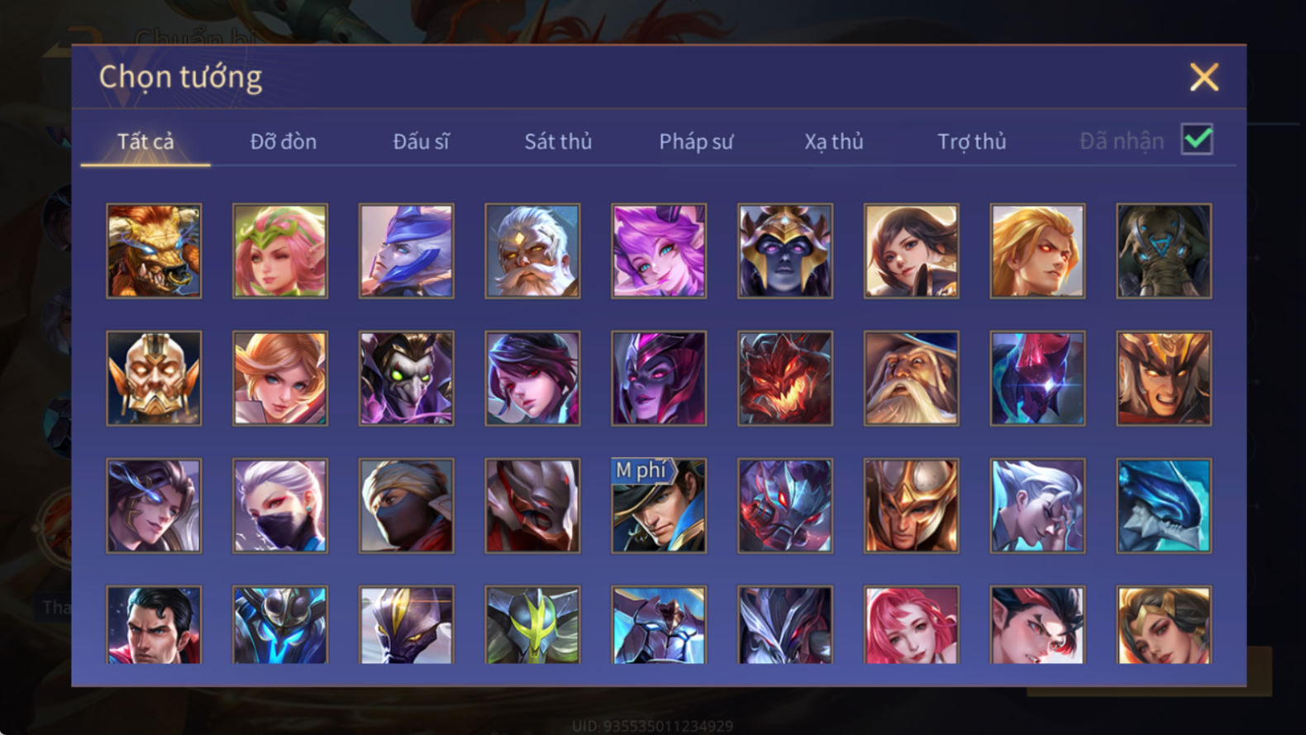Choose the pink-haired hero with green leaf crown

[280, 251]
